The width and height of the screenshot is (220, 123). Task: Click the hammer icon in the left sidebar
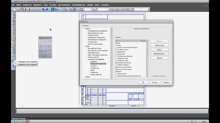coord(13,24)
